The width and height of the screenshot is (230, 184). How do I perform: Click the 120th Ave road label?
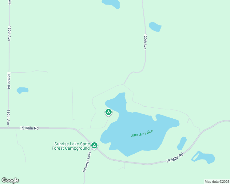click(x=145, y=42)
